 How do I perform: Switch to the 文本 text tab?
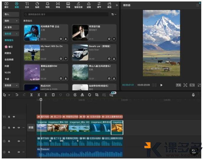(x=27, y=5)
